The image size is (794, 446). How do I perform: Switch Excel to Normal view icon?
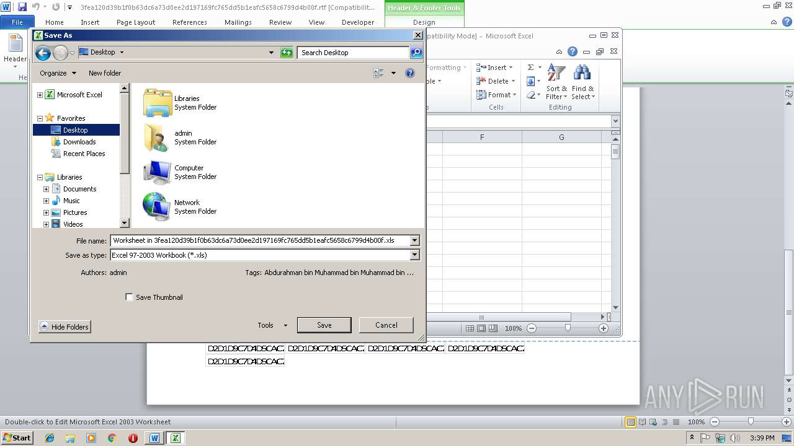[470, 328]
